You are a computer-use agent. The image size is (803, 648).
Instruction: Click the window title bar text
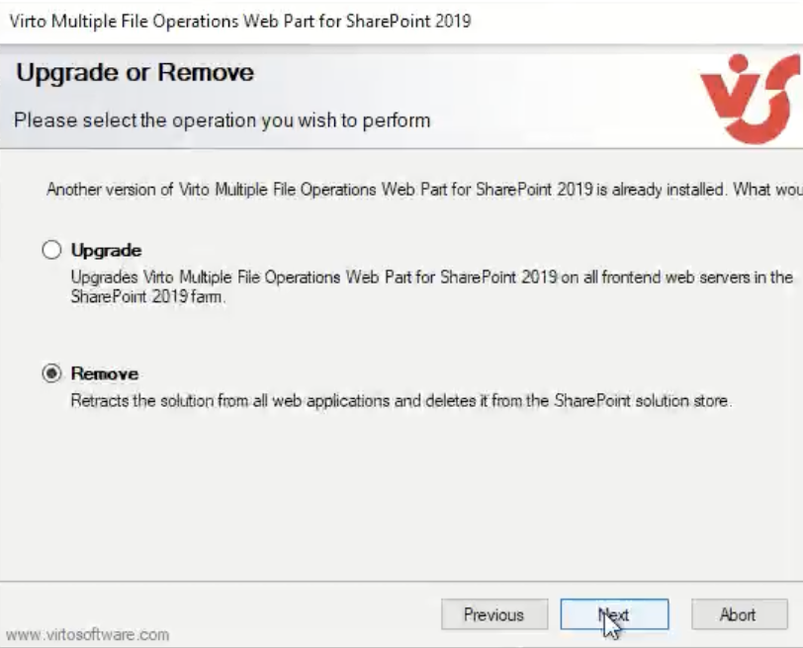click(240, 22)
